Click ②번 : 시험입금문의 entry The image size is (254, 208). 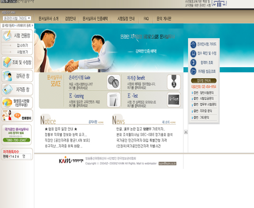204,98
